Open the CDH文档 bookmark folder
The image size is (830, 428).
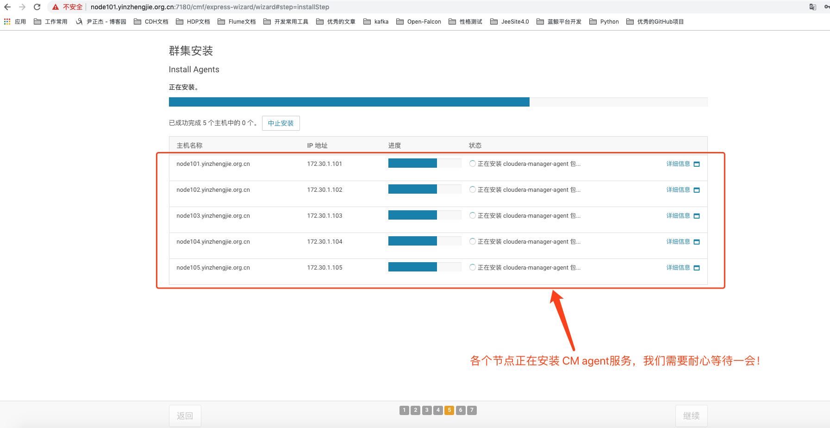(x=151, y=21)
